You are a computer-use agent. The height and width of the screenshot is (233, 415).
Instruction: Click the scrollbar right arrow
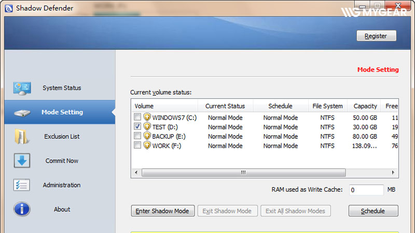click(393, 172)
